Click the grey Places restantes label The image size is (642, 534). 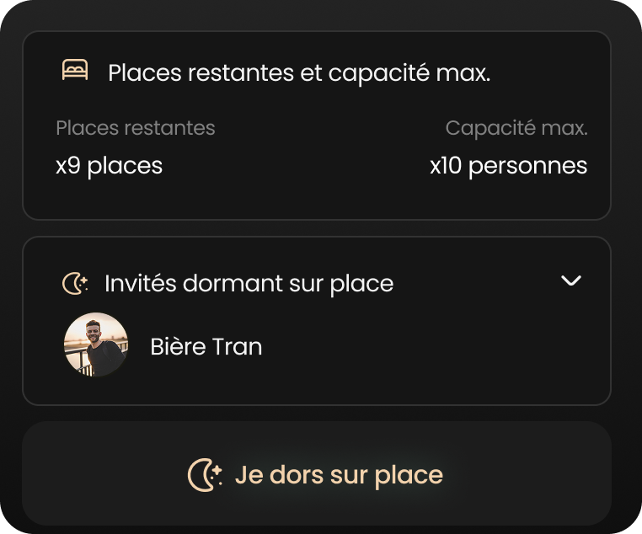[x=136, y=128]
